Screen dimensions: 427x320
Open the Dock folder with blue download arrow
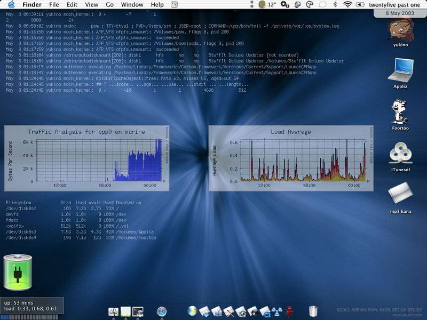[204, 312]
